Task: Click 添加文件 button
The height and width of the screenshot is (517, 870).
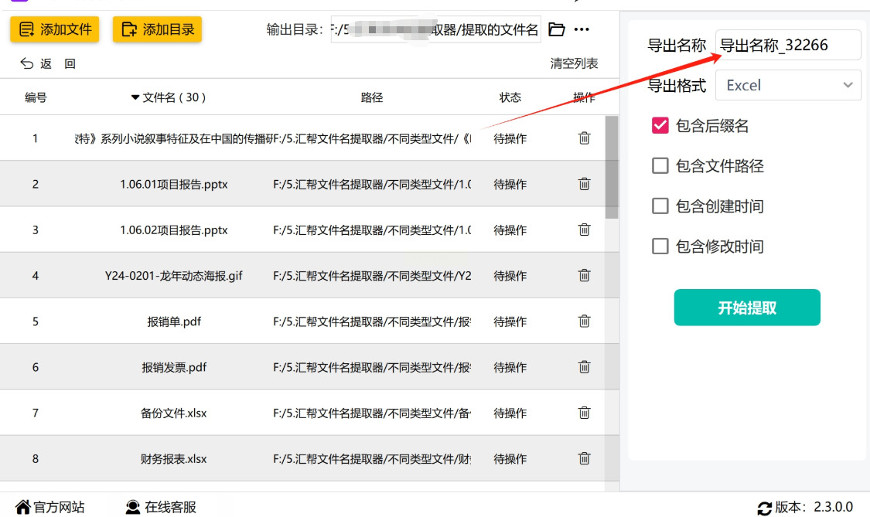Action: 55,30
